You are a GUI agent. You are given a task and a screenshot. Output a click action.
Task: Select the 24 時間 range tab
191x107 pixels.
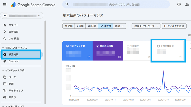(68, 26)
